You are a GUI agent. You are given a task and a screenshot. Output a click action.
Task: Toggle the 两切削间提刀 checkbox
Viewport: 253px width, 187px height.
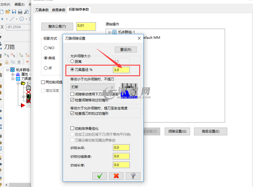tap(43, 82)
